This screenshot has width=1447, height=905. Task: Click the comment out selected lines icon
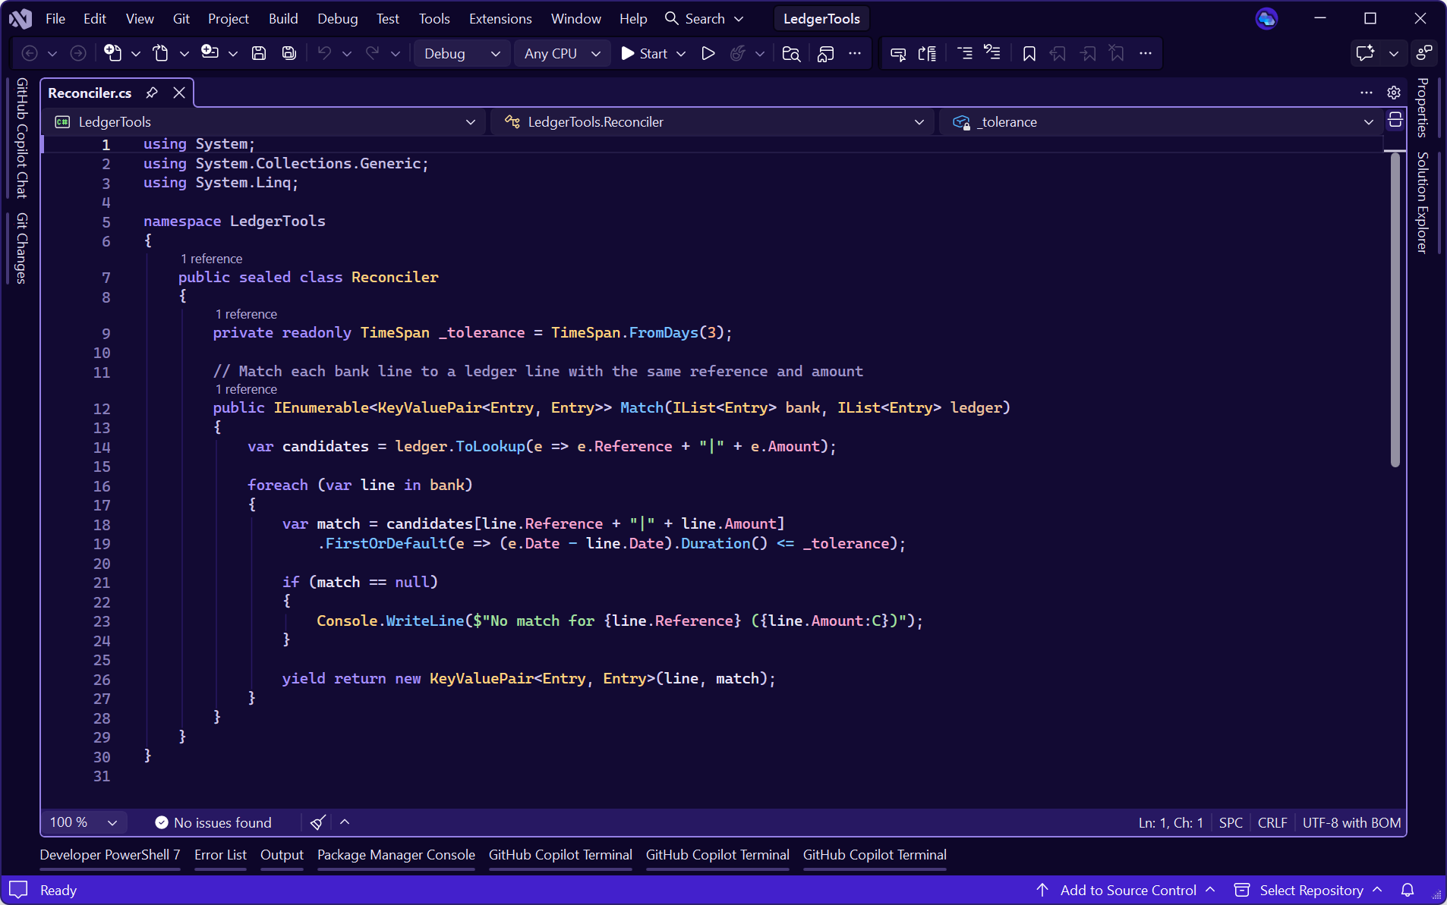pyautogui.click(x=964, y=53)
